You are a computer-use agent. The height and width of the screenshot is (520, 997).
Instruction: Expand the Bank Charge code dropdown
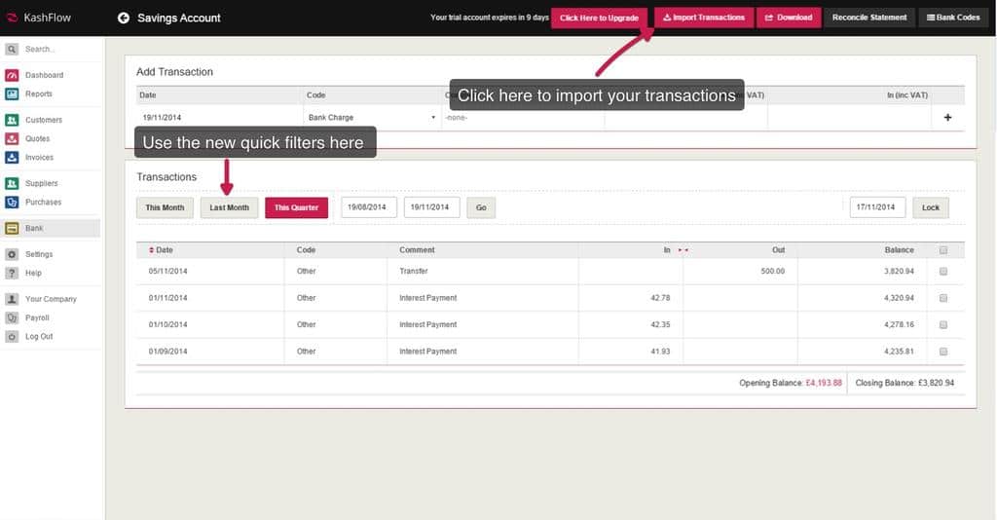point(433,118)
